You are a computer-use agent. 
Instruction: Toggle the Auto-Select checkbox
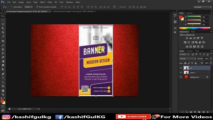coord(12,7)
